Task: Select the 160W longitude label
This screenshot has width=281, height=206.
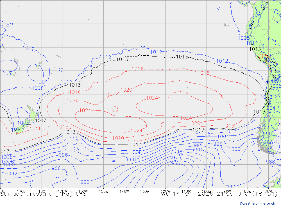Action: pyautogui.click(x=83, y=191)
